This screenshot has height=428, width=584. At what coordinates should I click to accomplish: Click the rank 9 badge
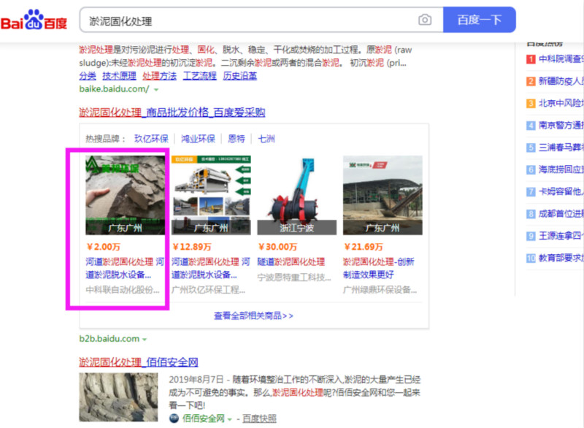531,236
